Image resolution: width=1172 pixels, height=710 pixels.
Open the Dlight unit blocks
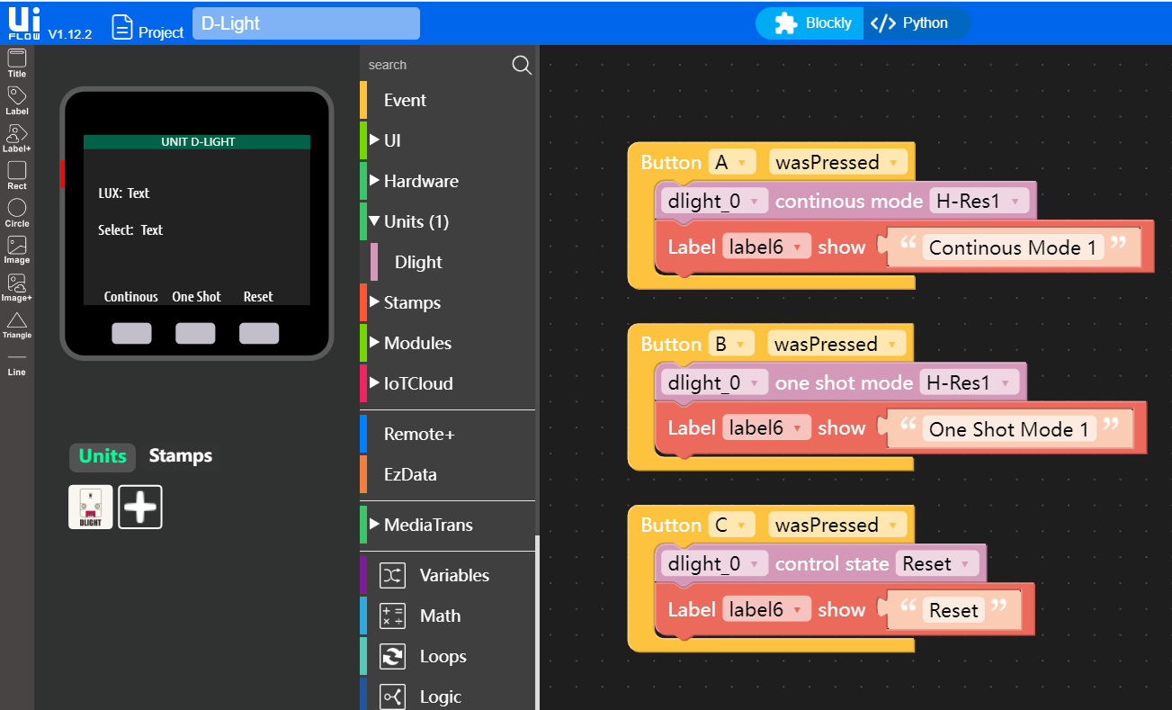418,262
